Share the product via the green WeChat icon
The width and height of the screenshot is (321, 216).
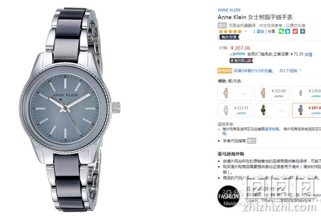pyautogui.click(x=282, y=32)
